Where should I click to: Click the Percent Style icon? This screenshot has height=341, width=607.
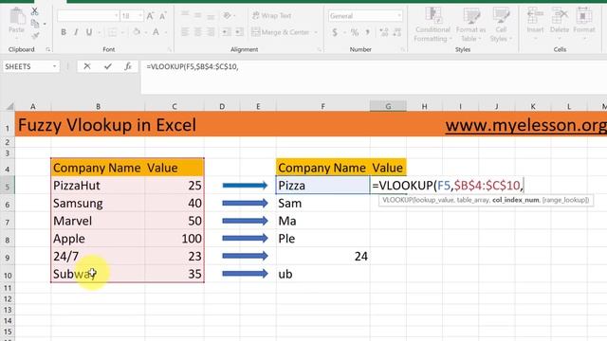click(x=355, y=32)
